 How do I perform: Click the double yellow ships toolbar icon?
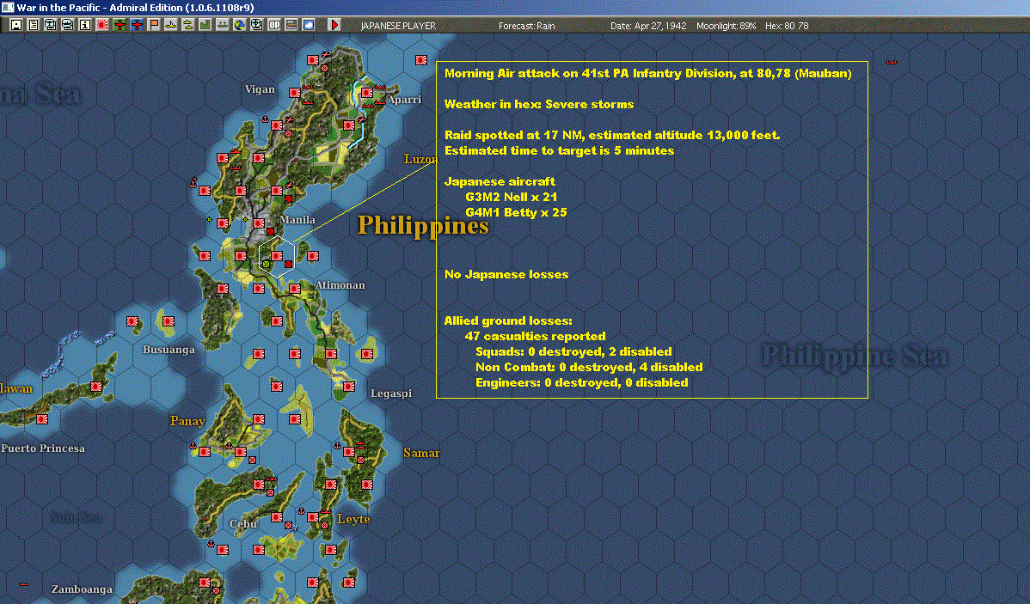pos(188,25)
